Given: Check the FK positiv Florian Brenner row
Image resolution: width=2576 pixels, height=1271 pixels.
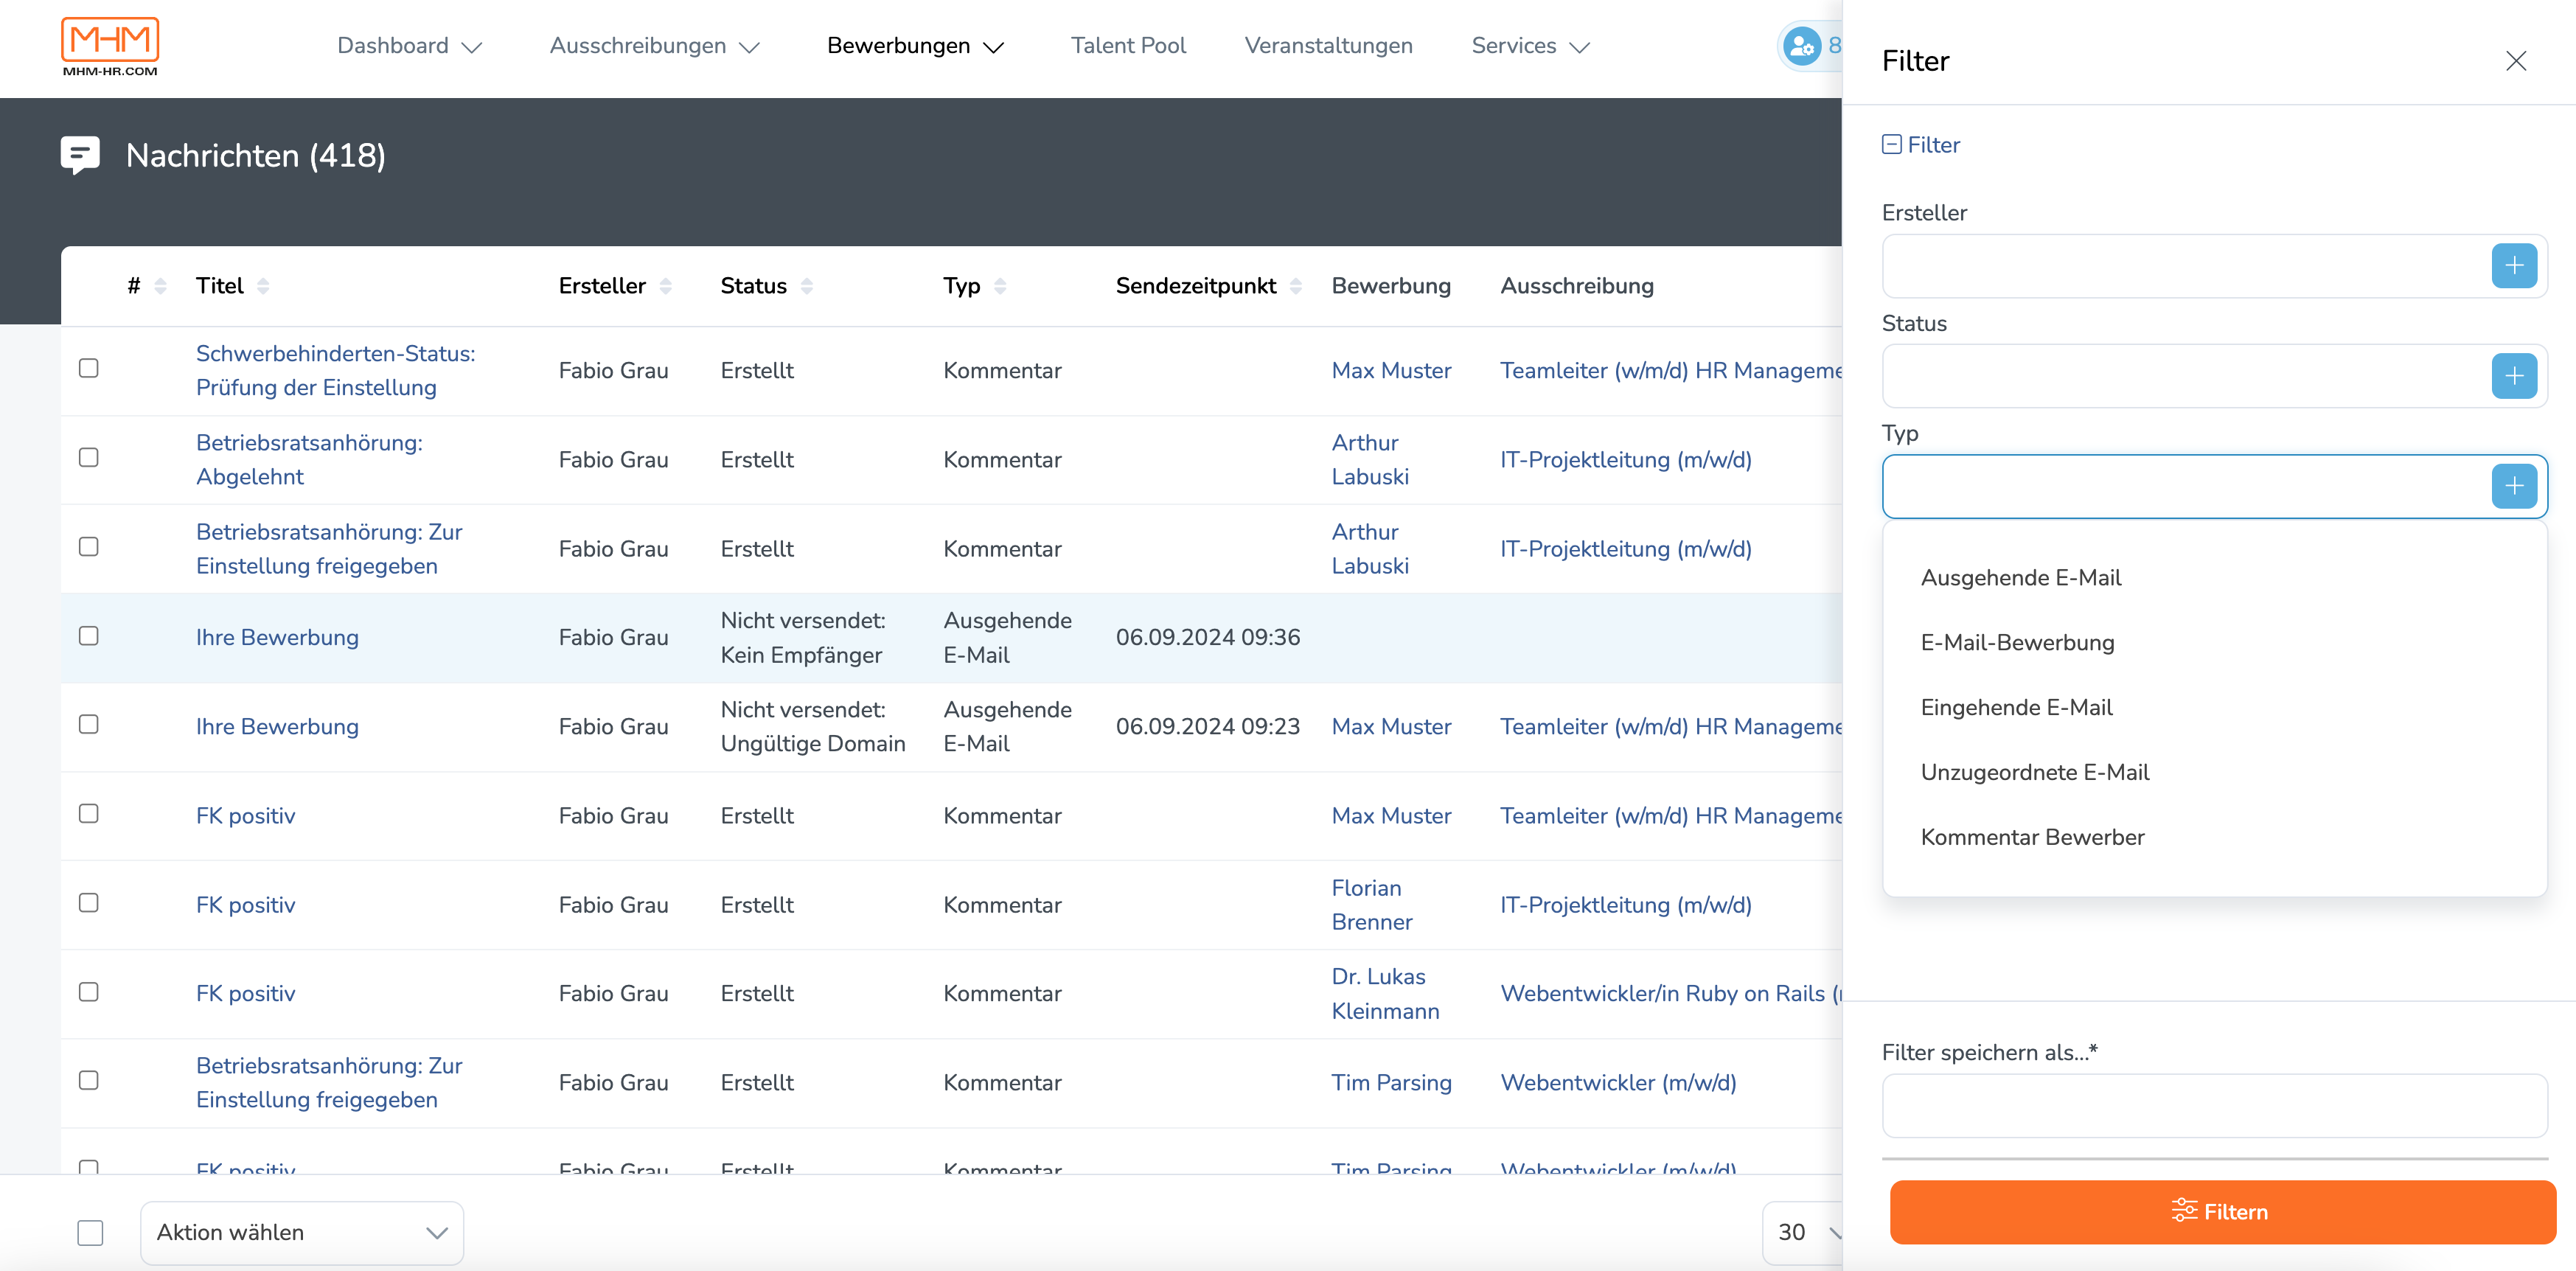Looking at the screenshot, I should click(89, 902).
